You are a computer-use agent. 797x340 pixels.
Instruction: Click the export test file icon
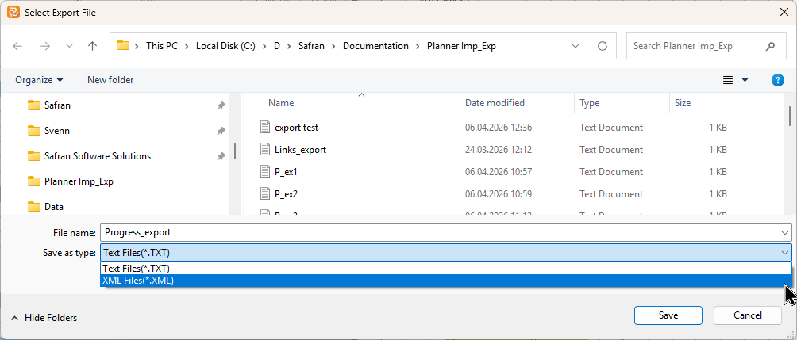pos(266,128)
